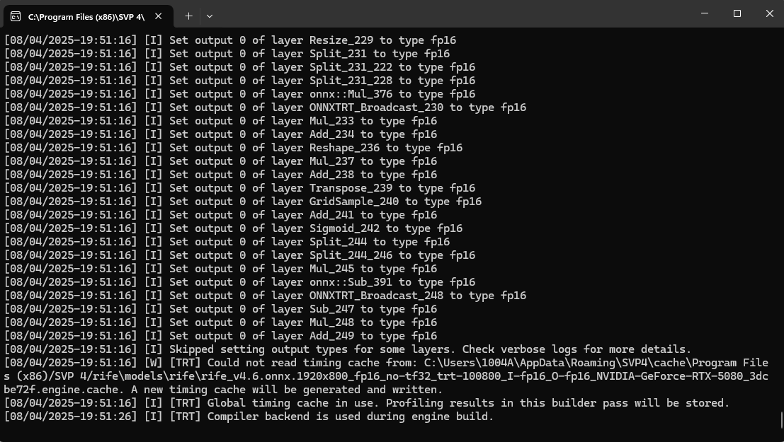Click the ONNXTRT_Broadcast_230 log line
Image resolution: width=784 pixels, height=442 pixels.
pos(265,107)
